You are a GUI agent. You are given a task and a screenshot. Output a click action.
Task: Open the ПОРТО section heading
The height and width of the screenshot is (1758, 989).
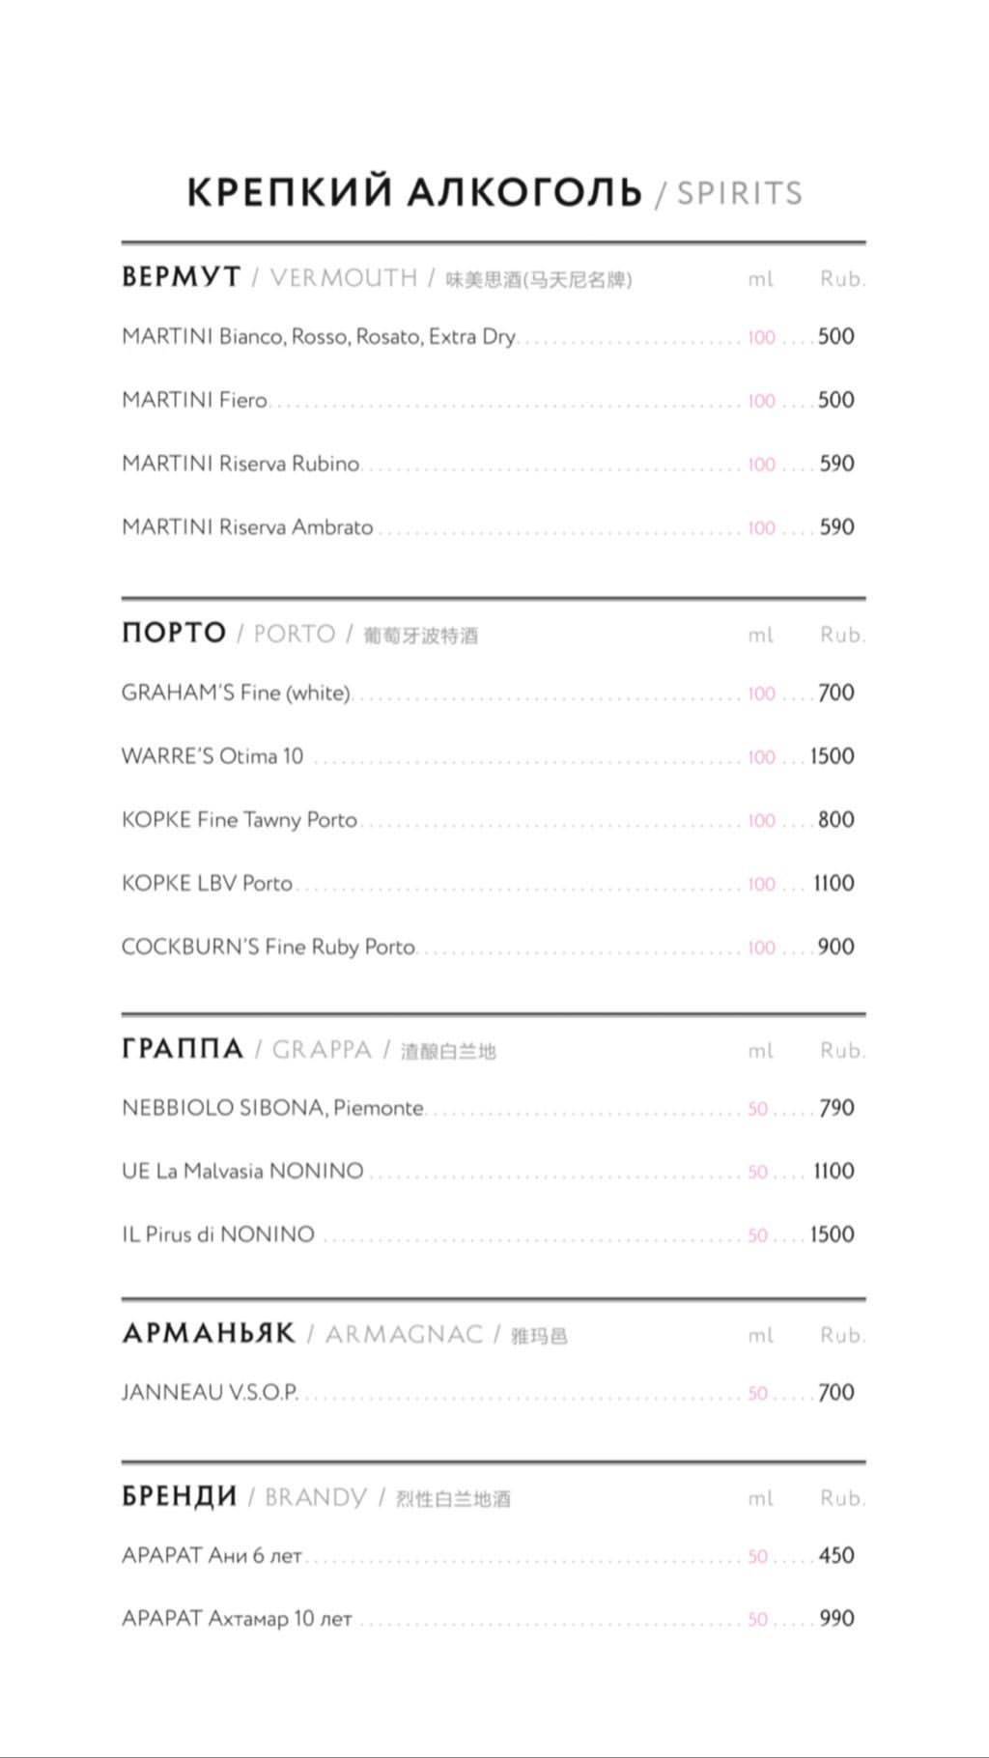(174, 634)
